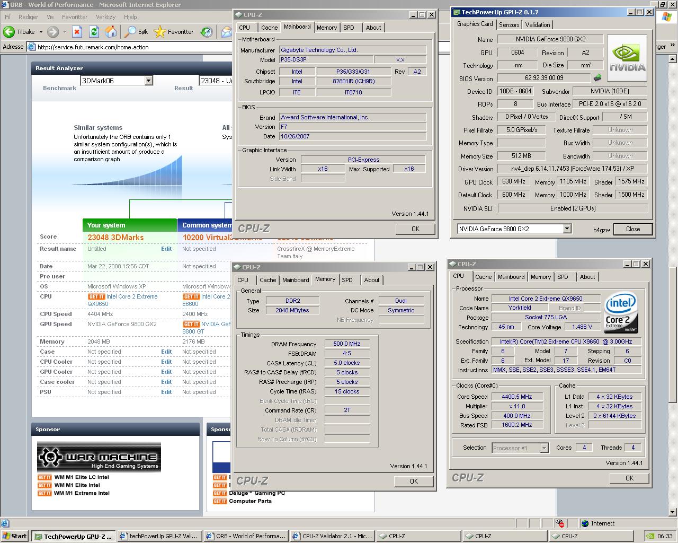Click the Tilbake back arrow in Internet Explorer
This screenshot has height=543, width=678.
pos(9,32)
